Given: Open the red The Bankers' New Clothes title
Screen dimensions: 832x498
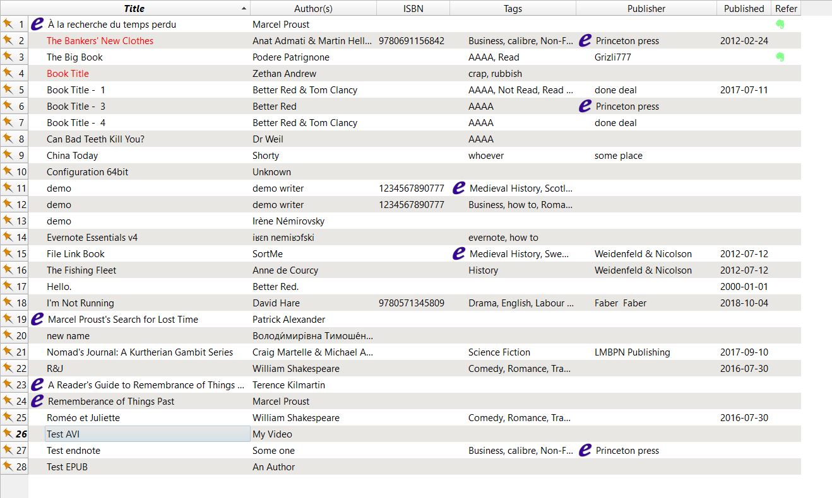Looking at the screenshot, I should (x=100, y=41).
